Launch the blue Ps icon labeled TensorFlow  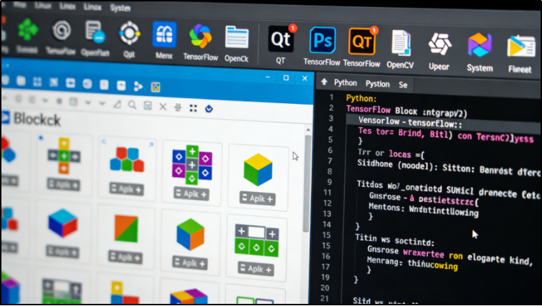(323, 40)
